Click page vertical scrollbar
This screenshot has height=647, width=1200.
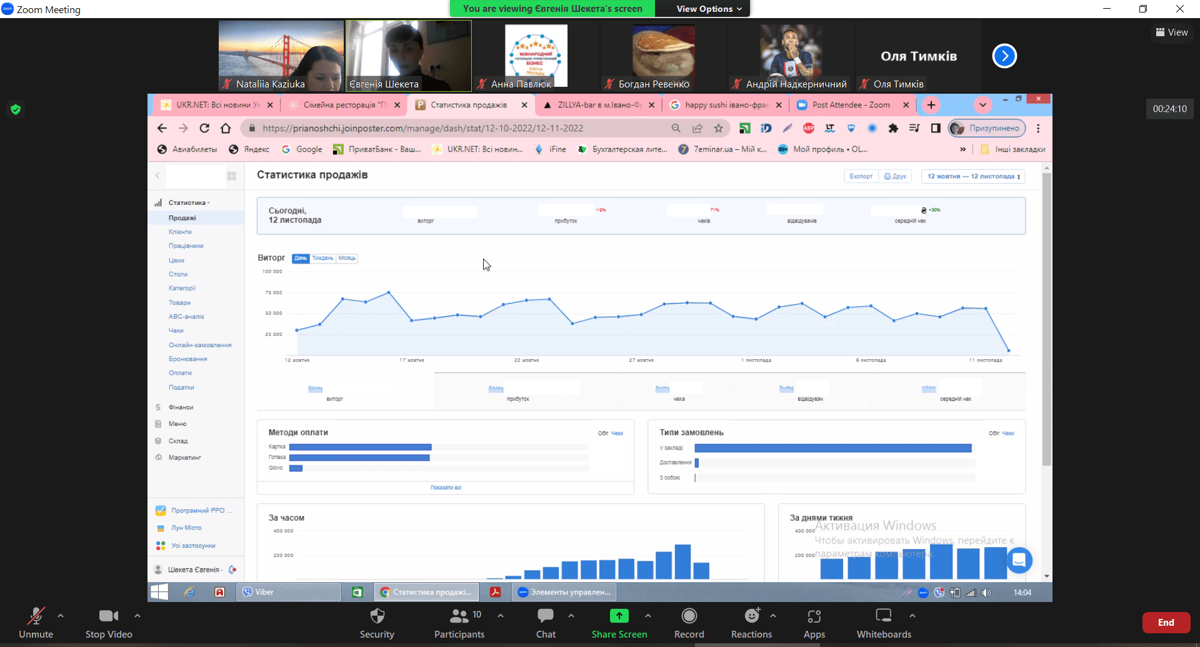coord(1047,319)
